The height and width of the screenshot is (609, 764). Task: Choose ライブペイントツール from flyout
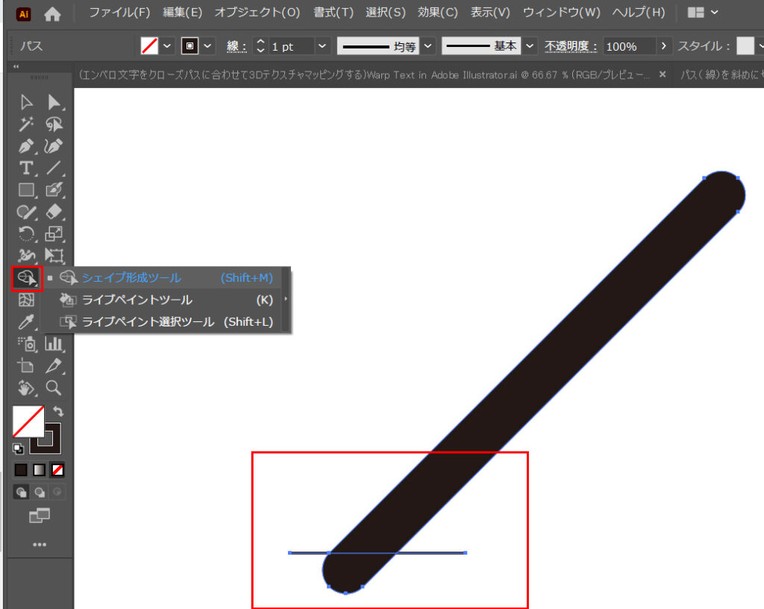point(165,300)
